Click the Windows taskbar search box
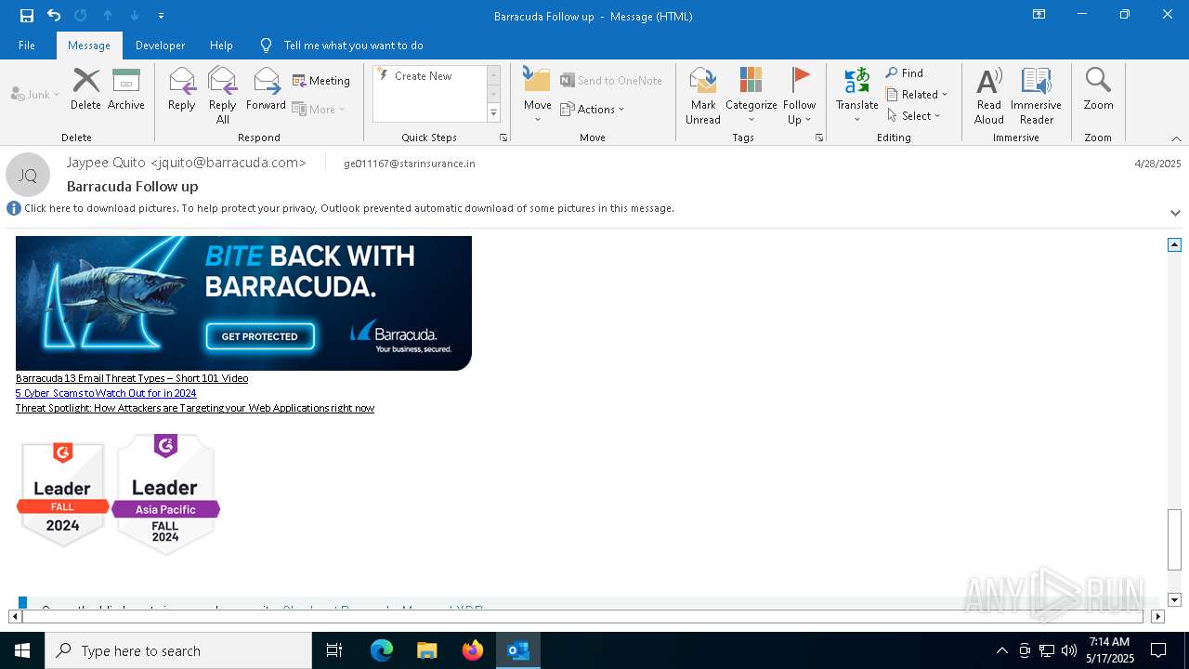Image resolution: width=1189 pixels, height=669 pixels. (x=178, y=650)
